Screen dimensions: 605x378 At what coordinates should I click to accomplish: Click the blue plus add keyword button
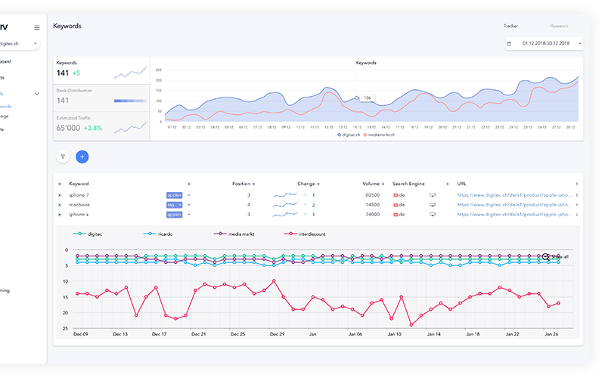[82, 156]
